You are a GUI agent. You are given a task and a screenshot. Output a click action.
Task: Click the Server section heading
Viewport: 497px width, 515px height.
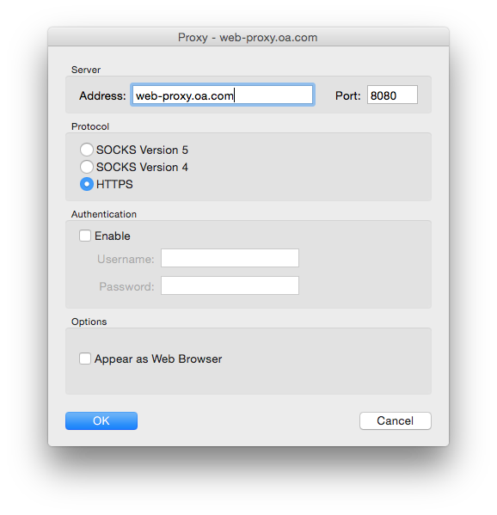86,70
